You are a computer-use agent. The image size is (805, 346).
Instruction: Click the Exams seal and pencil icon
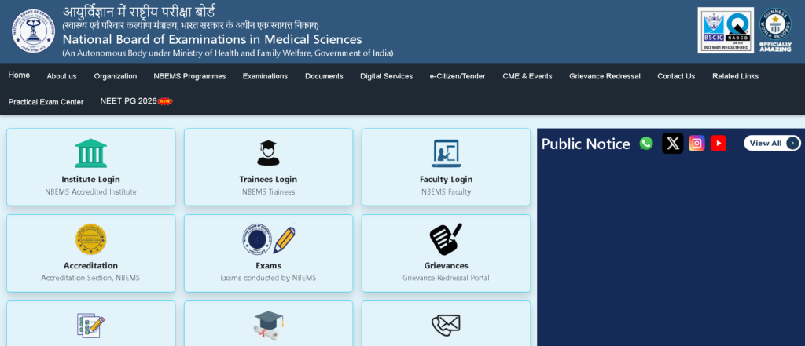269,239
